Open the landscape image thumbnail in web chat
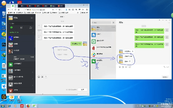This screenshot has width=173, height=108. [85, 43]
